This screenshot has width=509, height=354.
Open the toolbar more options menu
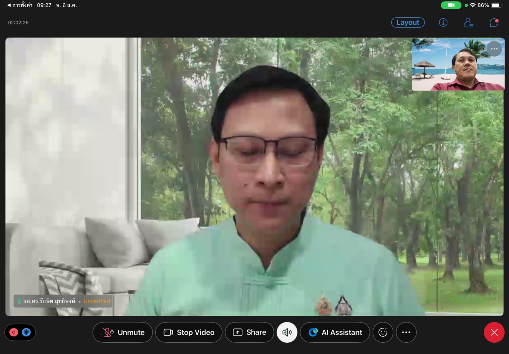pyautogui.click(x=406, y=332)
